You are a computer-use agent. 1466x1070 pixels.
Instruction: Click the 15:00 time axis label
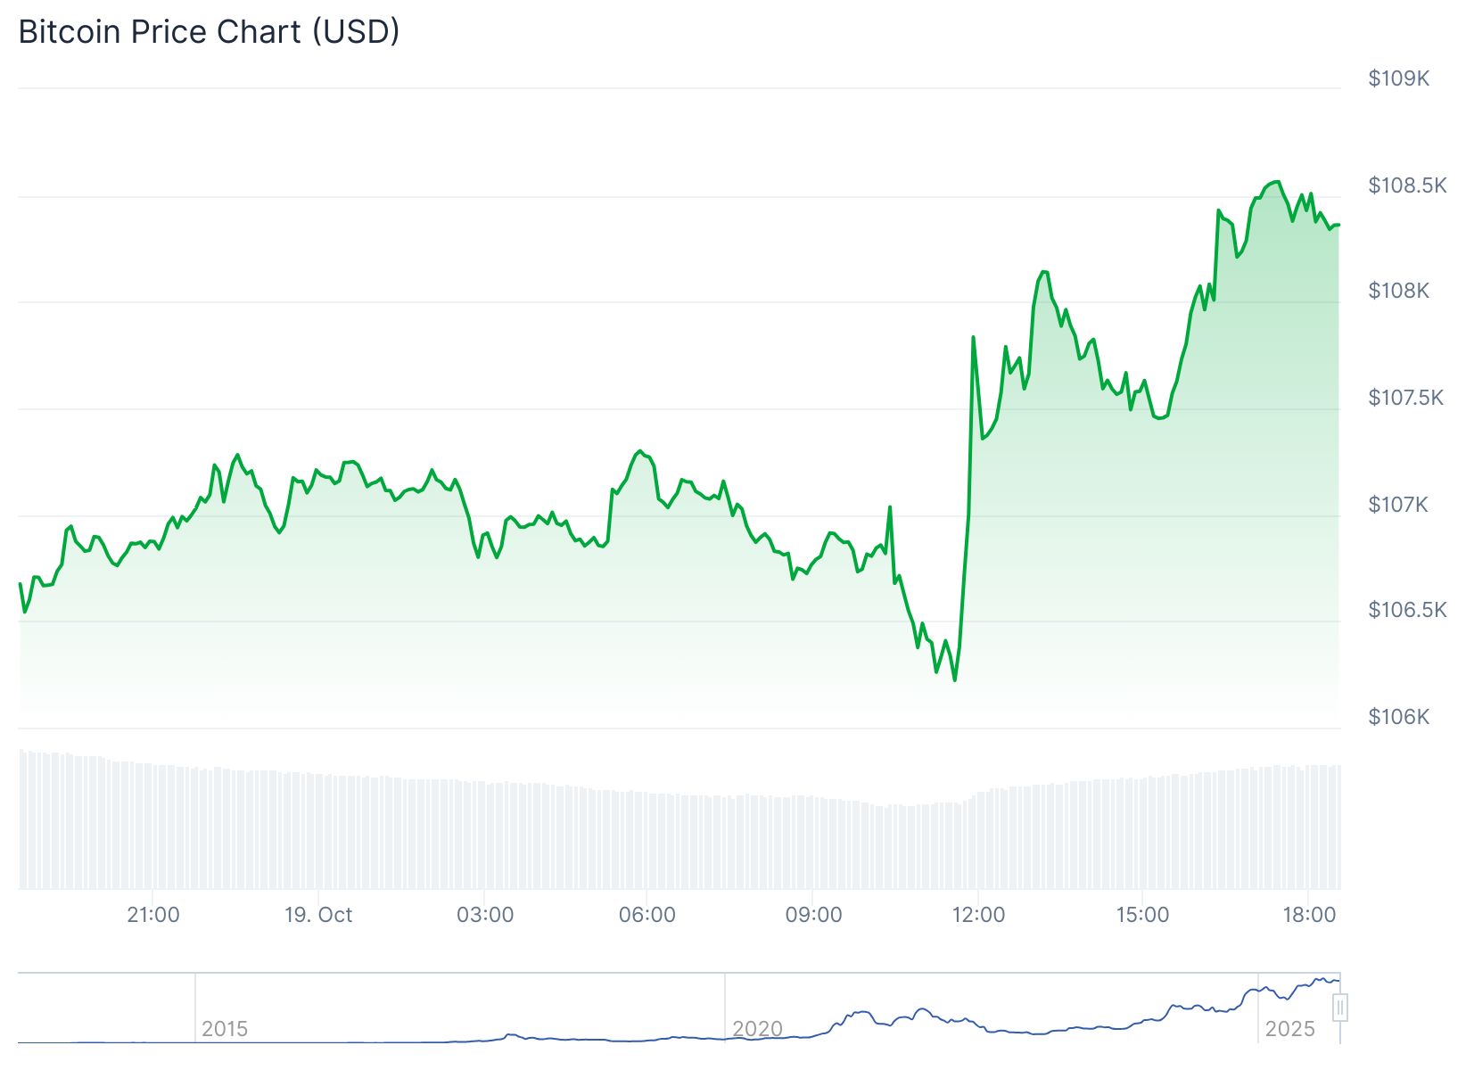pos(1142,915)
